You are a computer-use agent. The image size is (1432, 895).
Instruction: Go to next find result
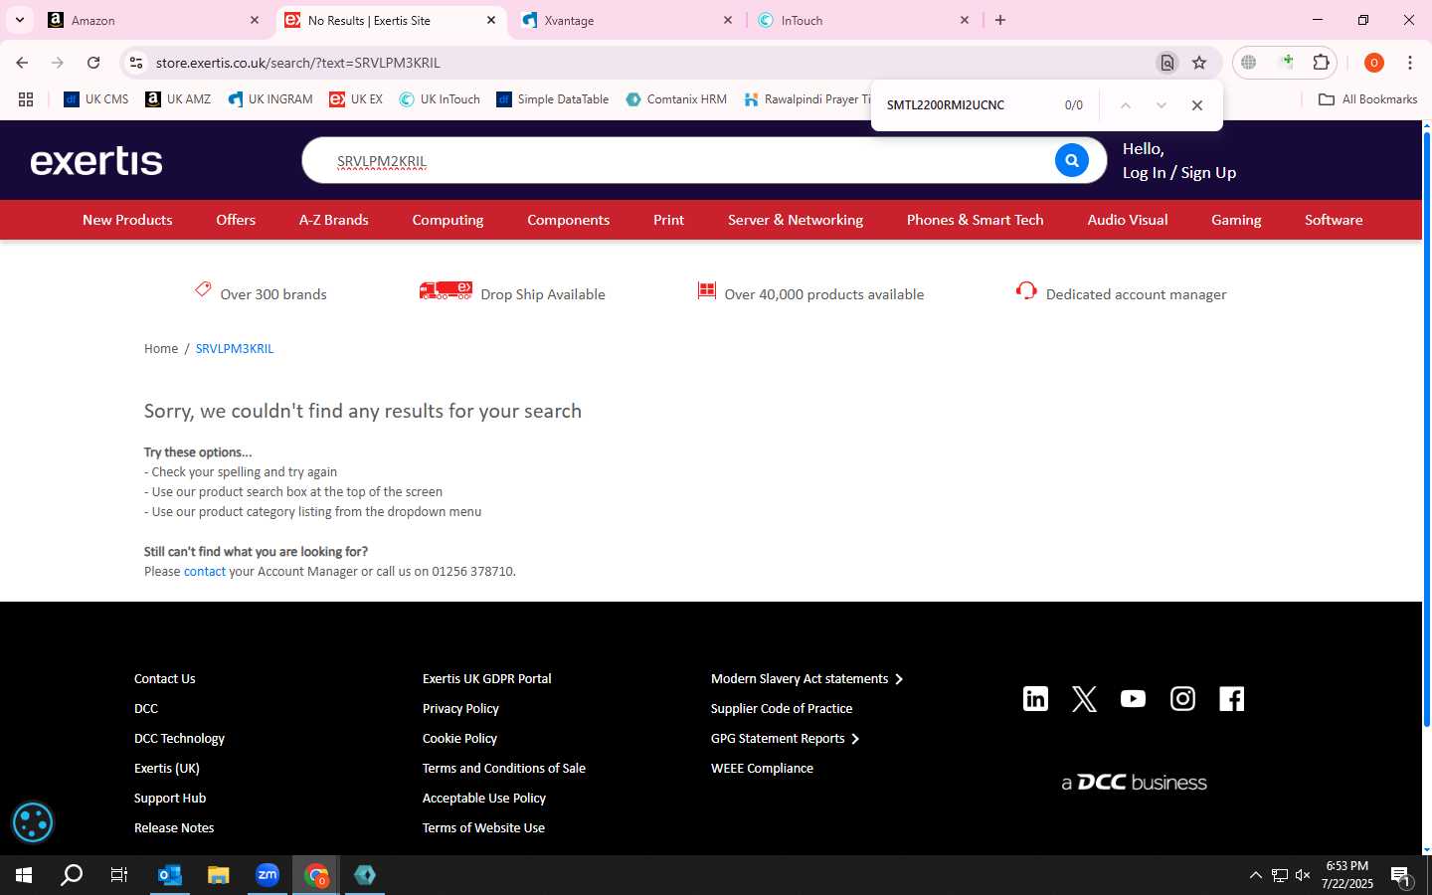(x=1161, y=105)
